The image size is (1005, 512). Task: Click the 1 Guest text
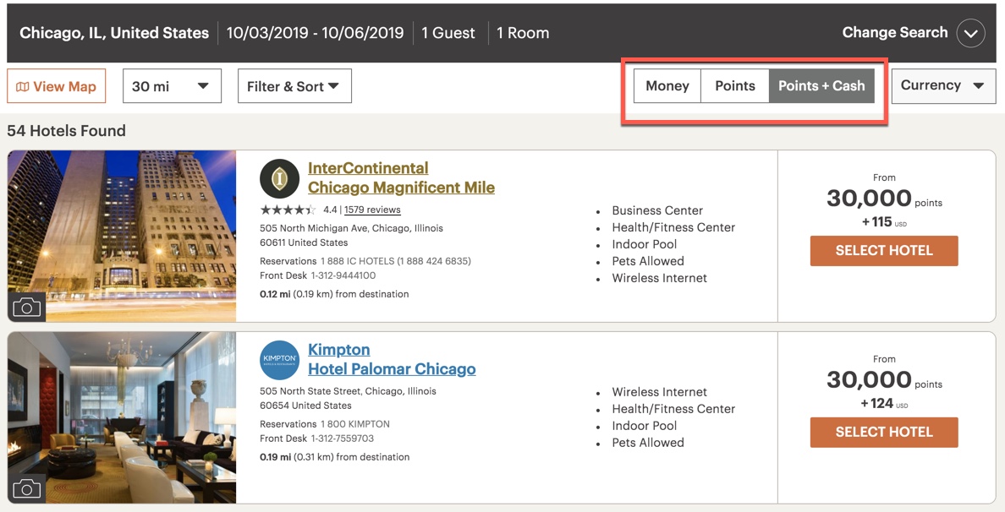pos(448,33)
